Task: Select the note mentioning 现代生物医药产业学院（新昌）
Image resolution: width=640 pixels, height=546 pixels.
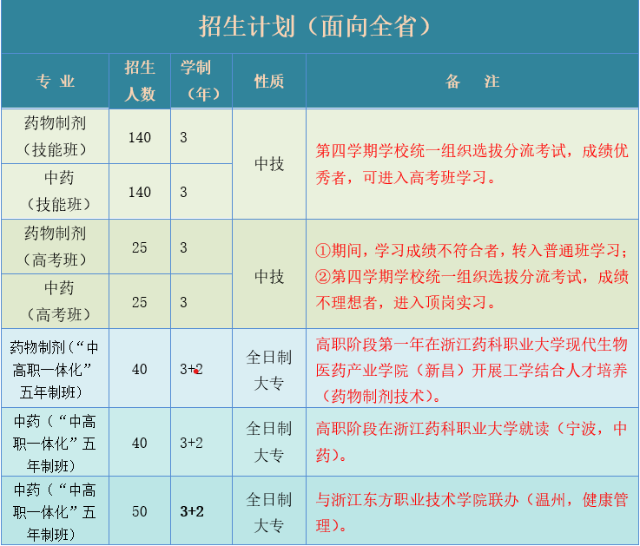Action: [x=472, y=369]
